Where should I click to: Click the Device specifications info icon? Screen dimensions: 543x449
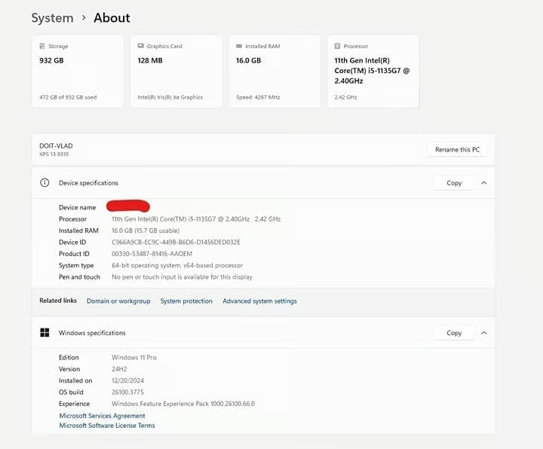coord(44,183)
